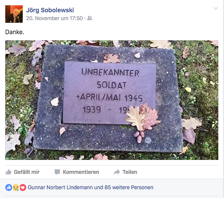The image size is (224, 198).
Task: Expand the post options chevron menu
Action: [216, 8]
